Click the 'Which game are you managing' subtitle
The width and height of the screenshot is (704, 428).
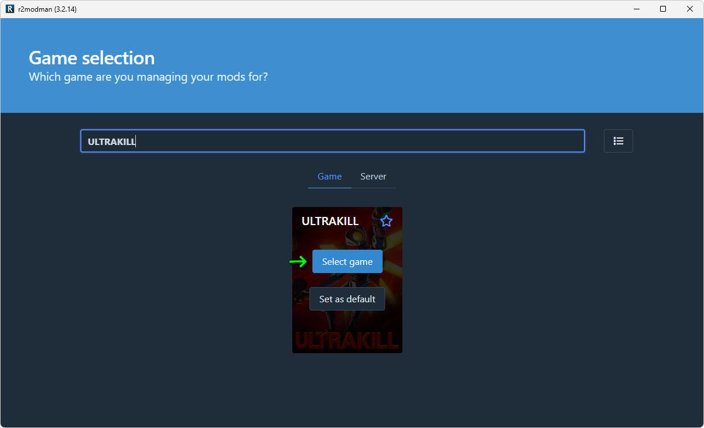(x=148, y=77)
